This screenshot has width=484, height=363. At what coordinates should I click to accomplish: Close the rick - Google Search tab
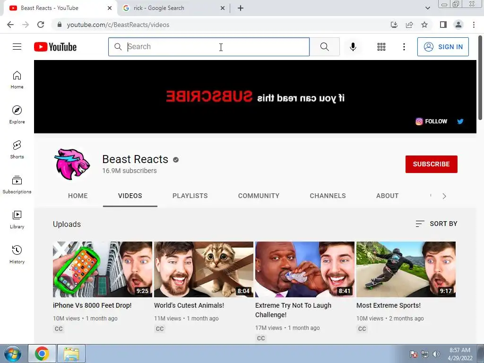click(x=223, y=8)
